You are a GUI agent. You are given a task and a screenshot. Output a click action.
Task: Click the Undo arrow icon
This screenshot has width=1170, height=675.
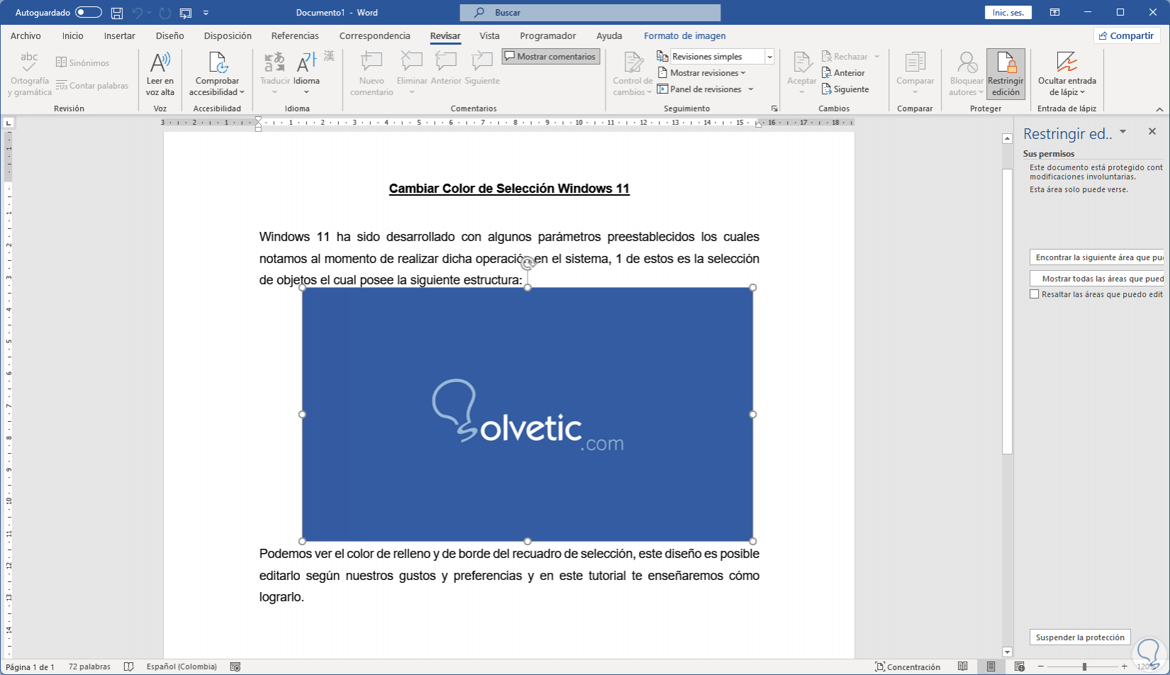point(138,13)
